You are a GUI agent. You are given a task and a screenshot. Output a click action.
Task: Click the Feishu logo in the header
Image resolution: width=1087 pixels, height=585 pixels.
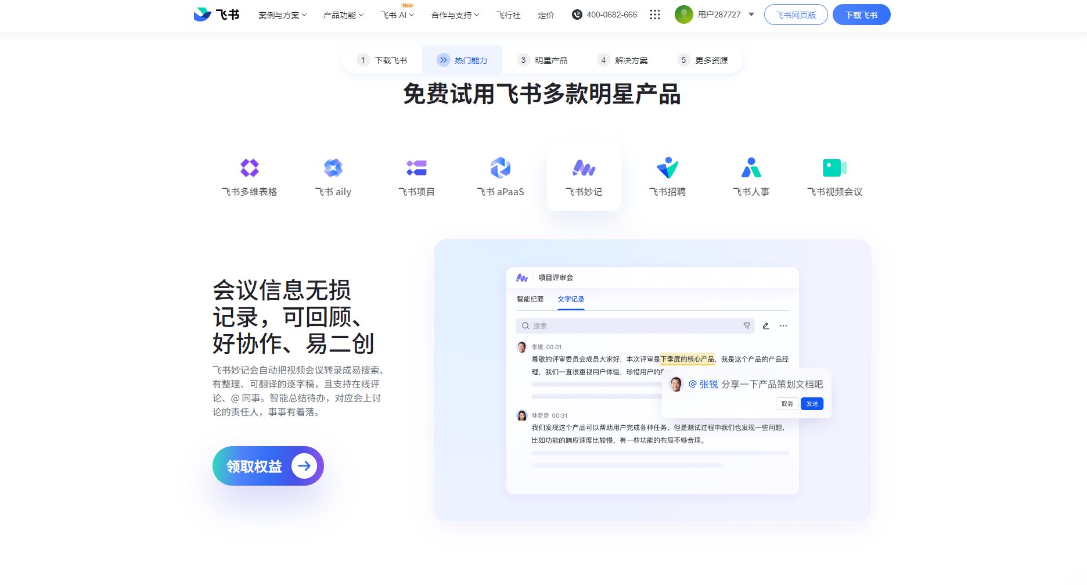coord(216,15)
